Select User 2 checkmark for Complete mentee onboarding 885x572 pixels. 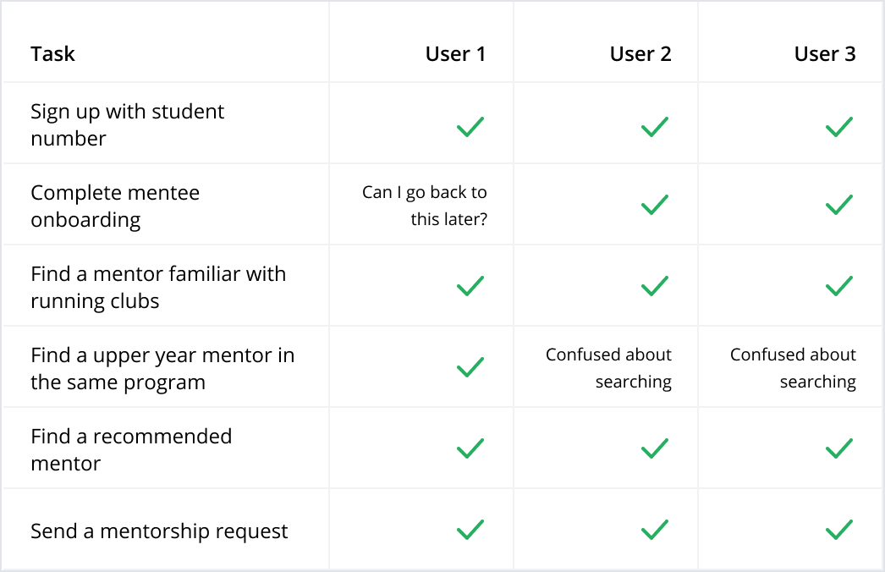click(x=655, y=205)
